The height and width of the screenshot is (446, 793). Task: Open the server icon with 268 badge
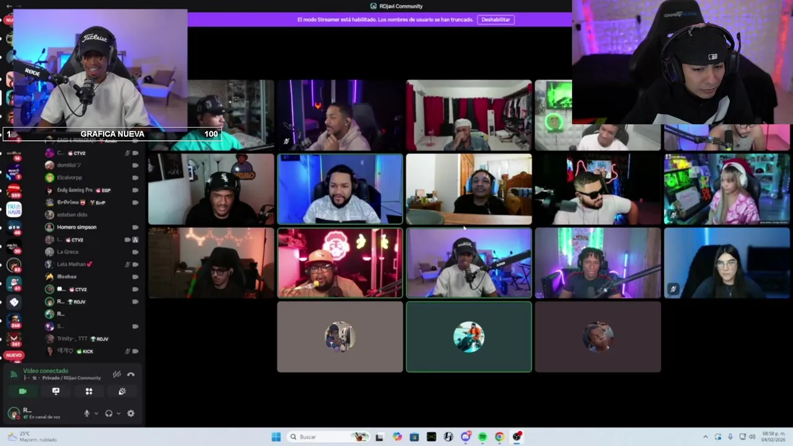click(14, 320)
